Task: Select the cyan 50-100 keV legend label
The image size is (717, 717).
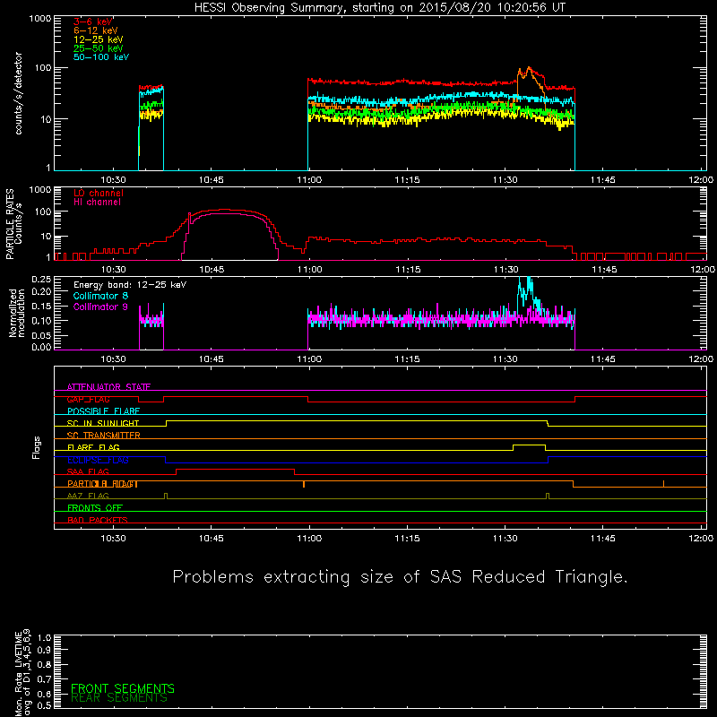Action: 101,57
